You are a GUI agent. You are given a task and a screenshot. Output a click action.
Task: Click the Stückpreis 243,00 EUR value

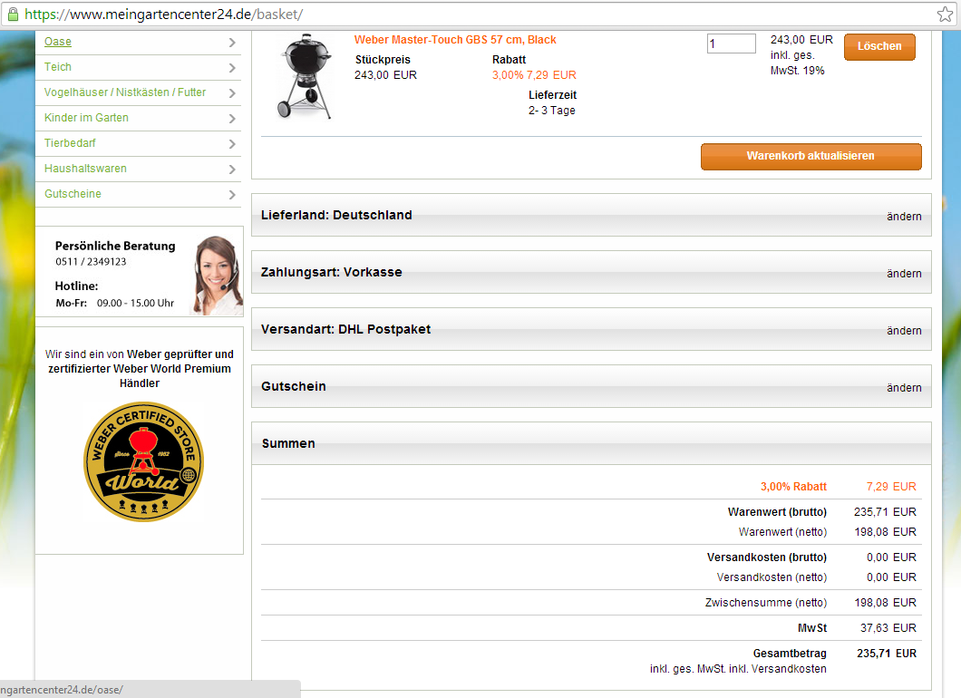385,74
